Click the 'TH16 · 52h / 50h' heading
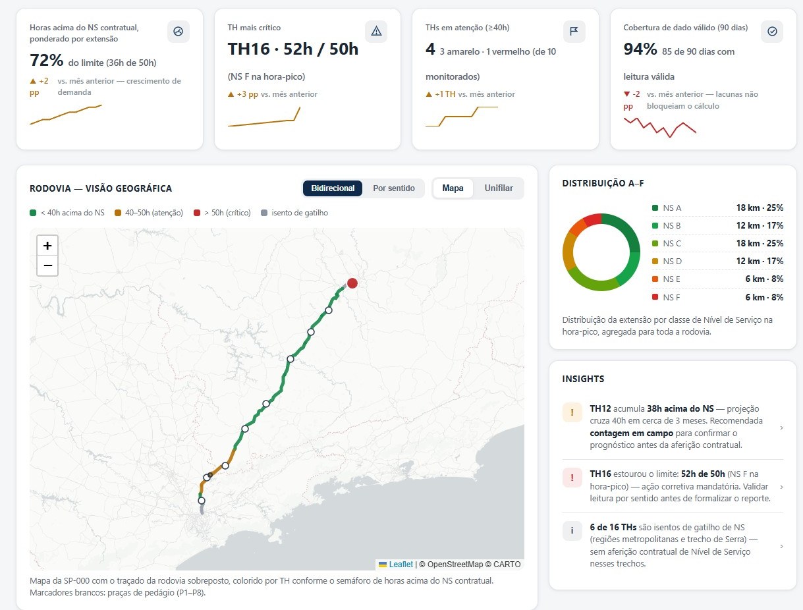This screenshot has height=610, width=803. click(x=293, y=49)
